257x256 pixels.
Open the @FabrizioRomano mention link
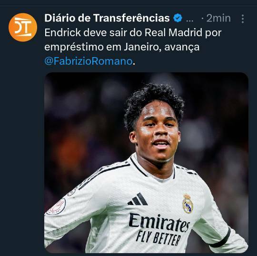[89, 61]
